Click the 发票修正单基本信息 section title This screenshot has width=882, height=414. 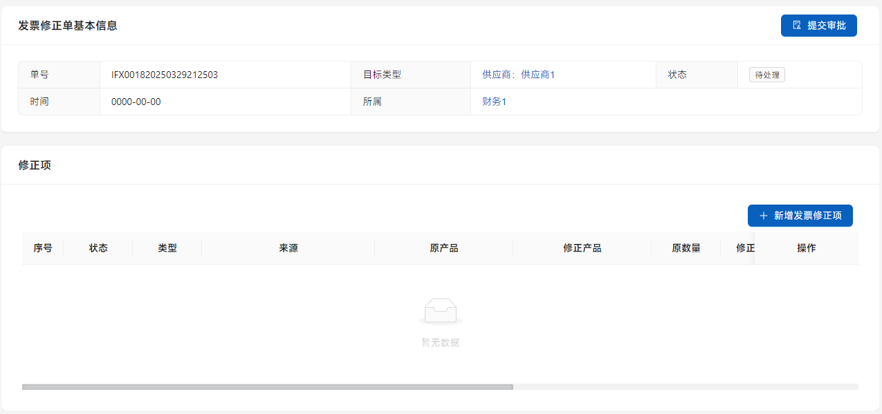coord(68,26)
